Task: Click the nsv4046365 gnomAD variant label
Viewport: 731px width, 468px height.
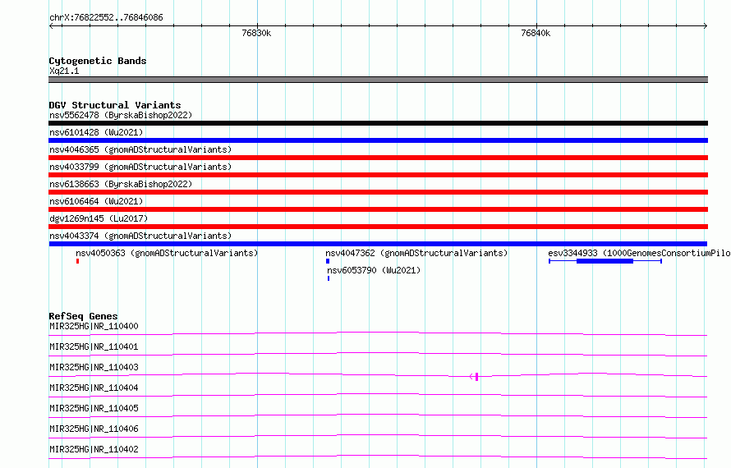Action: click(x=140, y=149)
